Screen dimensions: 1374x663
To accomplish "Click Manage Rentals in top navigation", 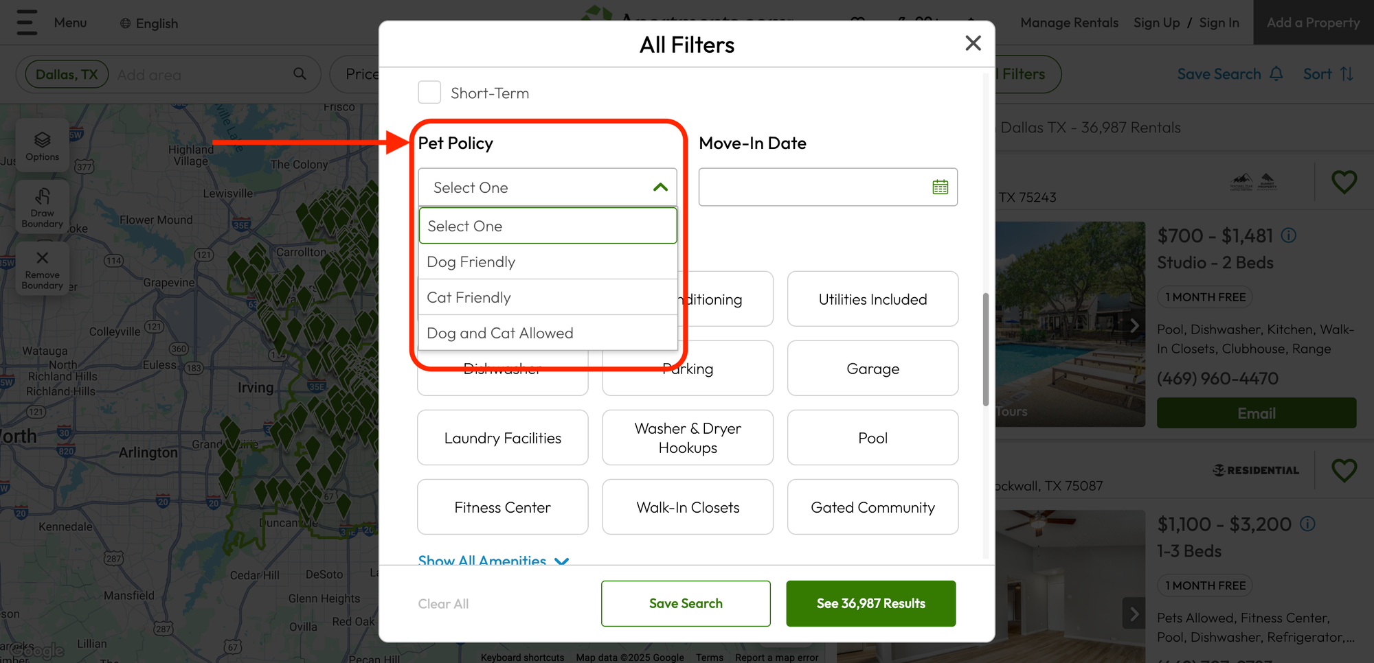I will [x=1069, y=22].
